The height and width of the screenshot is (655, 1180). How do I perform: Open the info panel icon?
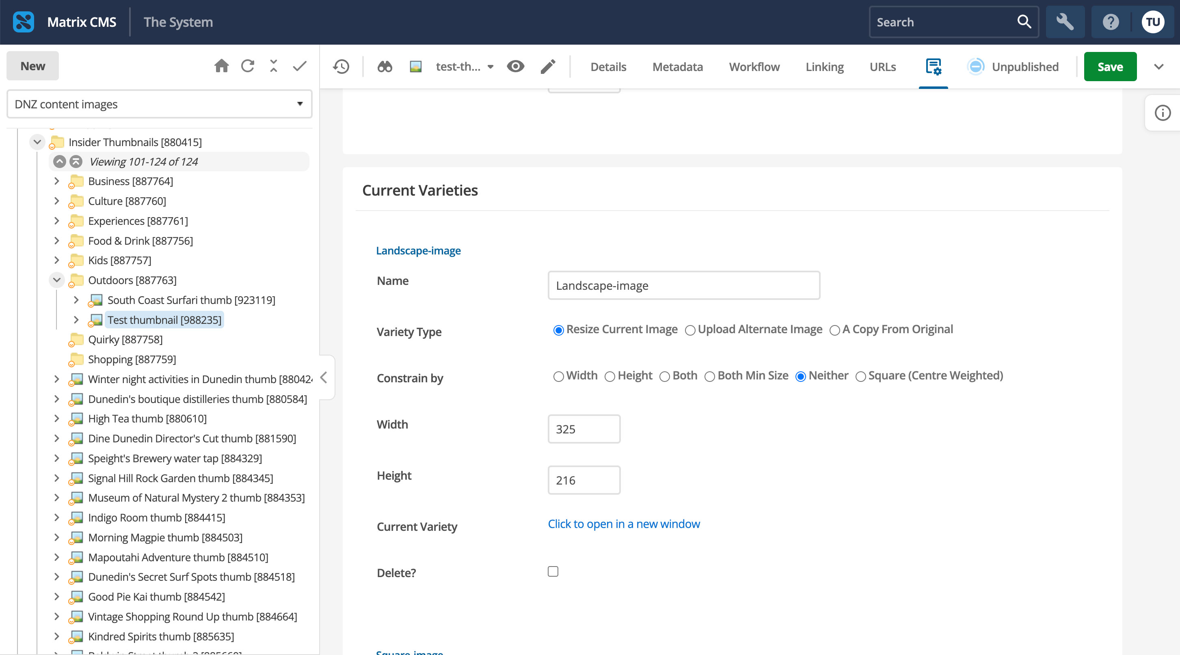(x=1162, y=112)
